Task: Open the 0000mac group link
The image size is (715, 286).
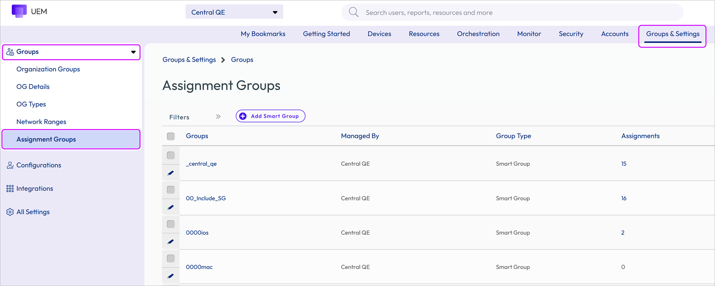Action: pyautogui.click(x=199, y=267)
